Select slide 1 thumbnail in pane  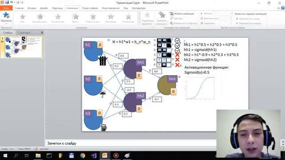point(24,47)
